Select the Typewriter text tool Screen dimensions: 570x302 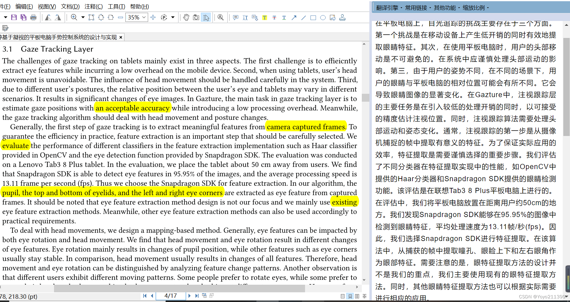click(x=245, y=18)
